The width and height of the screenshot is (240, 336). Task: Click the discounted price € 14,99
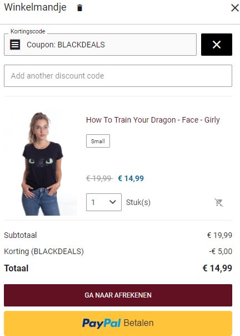(131, 178)
